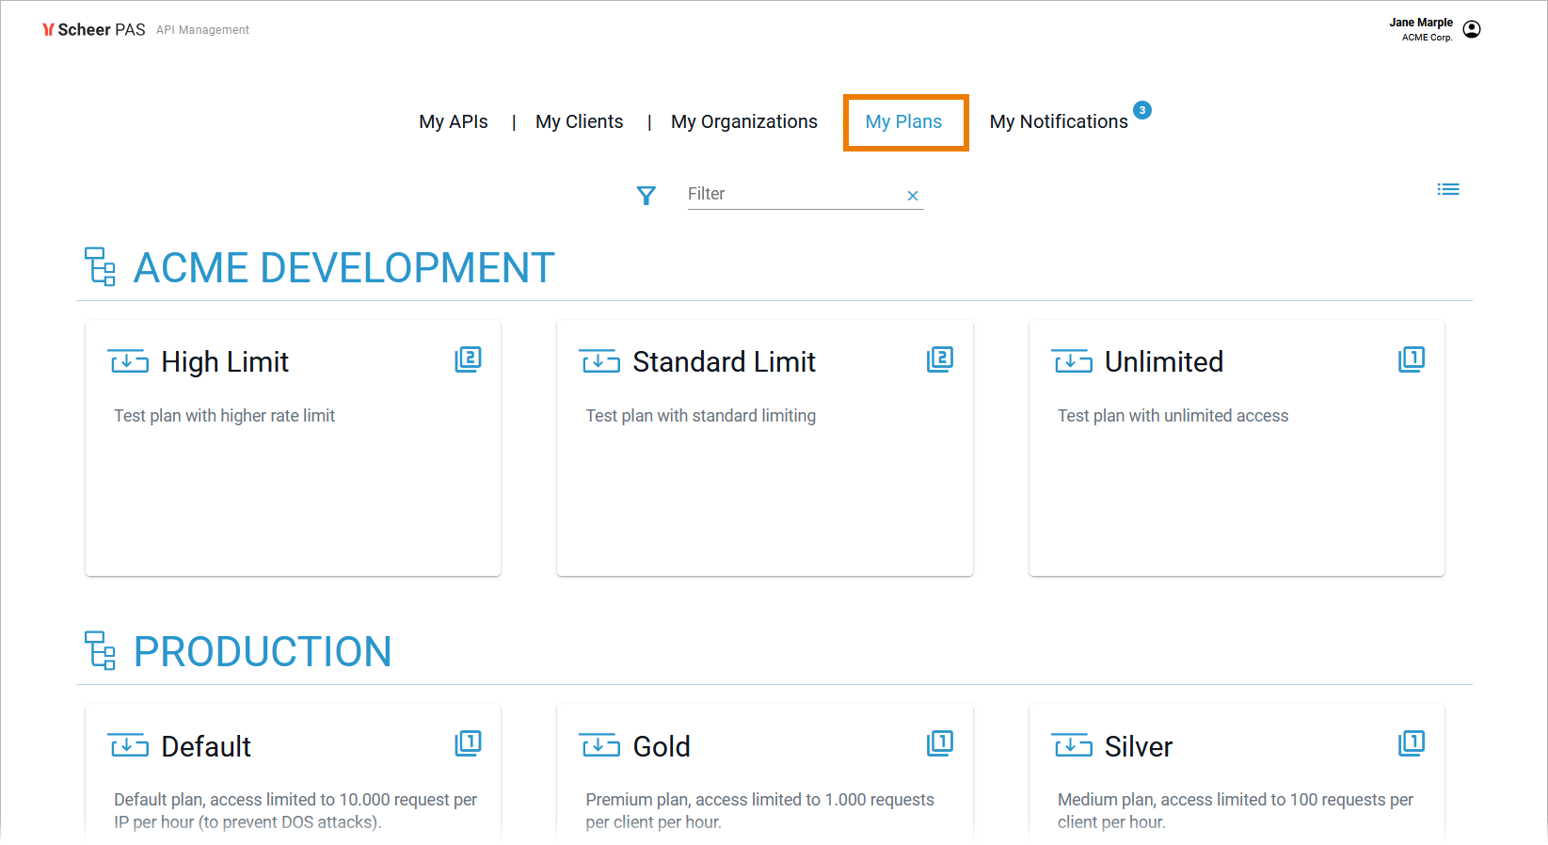This screenshot has height=845, width=1548.
Task: Open the PRODUCTION organization heading
Action: pos(262,651)
